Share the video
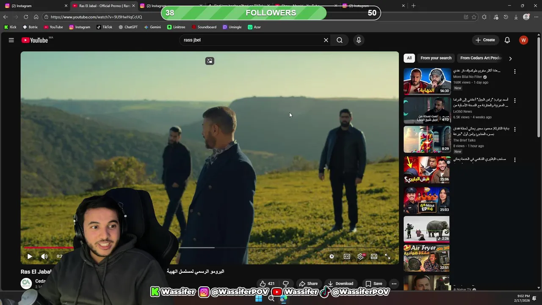The width and height of the screenshot is (542, 305). tap(308, 284)
